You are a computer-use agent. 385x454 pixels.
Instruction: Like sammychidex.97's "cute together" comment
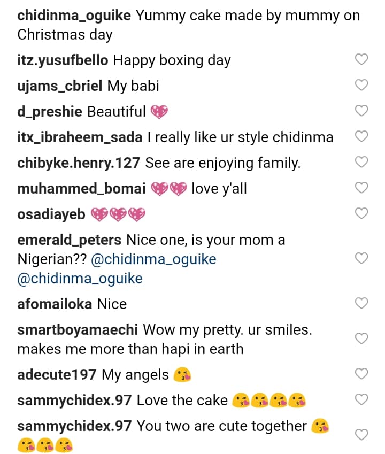[362, 435]
